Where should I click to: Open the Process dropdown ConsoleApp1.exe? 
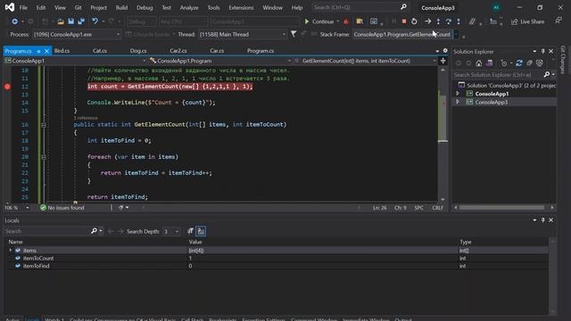77,34
